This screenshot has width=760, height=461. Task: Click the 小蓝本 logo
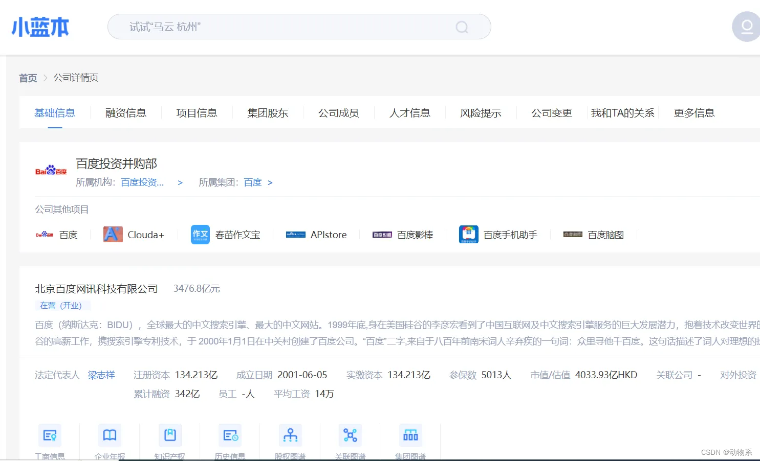[x=40, y=27]
